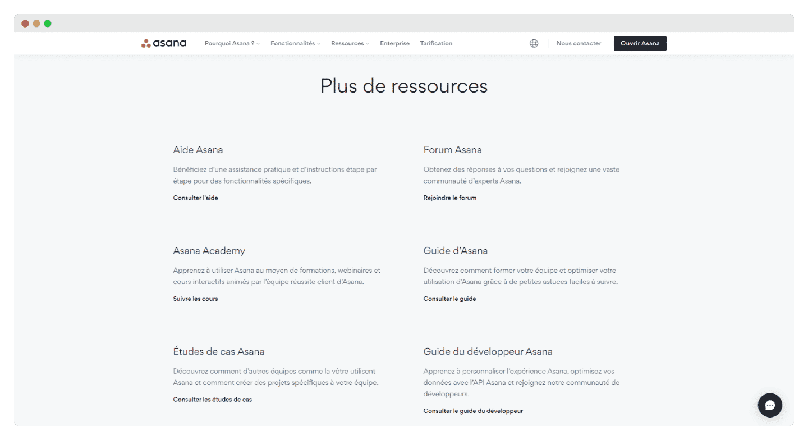
Task: Click 'Apprenez à personnaliser l'expérience Asana' description
Action: tap(521, 383)
